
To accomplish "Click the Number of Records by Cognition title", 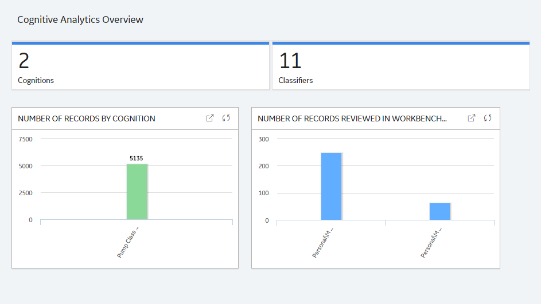I will (x=87, y=119).
